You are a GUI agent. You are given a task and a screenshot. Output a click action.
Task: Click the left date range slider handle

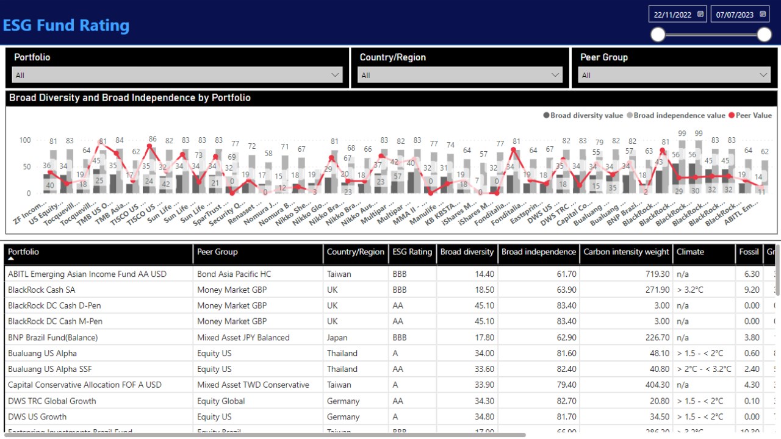tap(658, 35)
